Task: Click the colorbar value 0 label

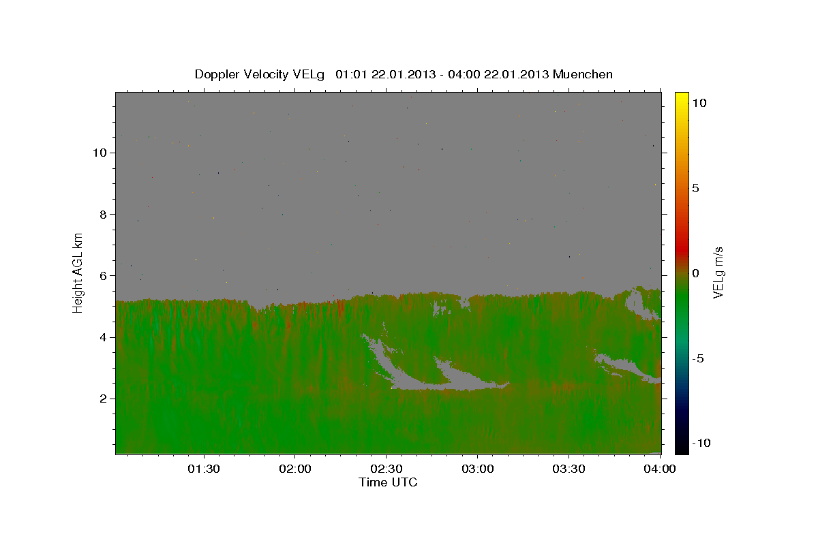Action: click(x=695, y=273)
